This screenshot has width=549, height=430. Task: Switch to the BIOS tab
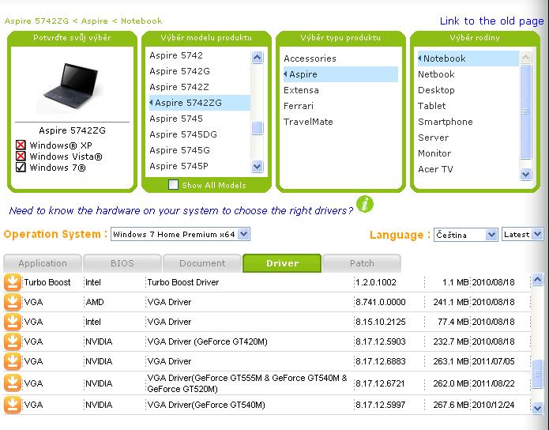point(122,263)
